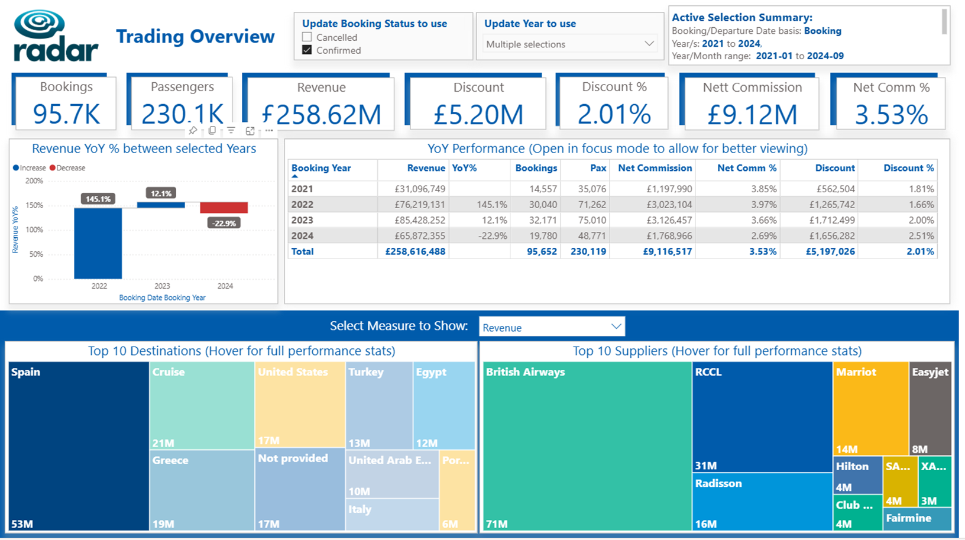Open Revenue YoY chart in focus mode

250,131
